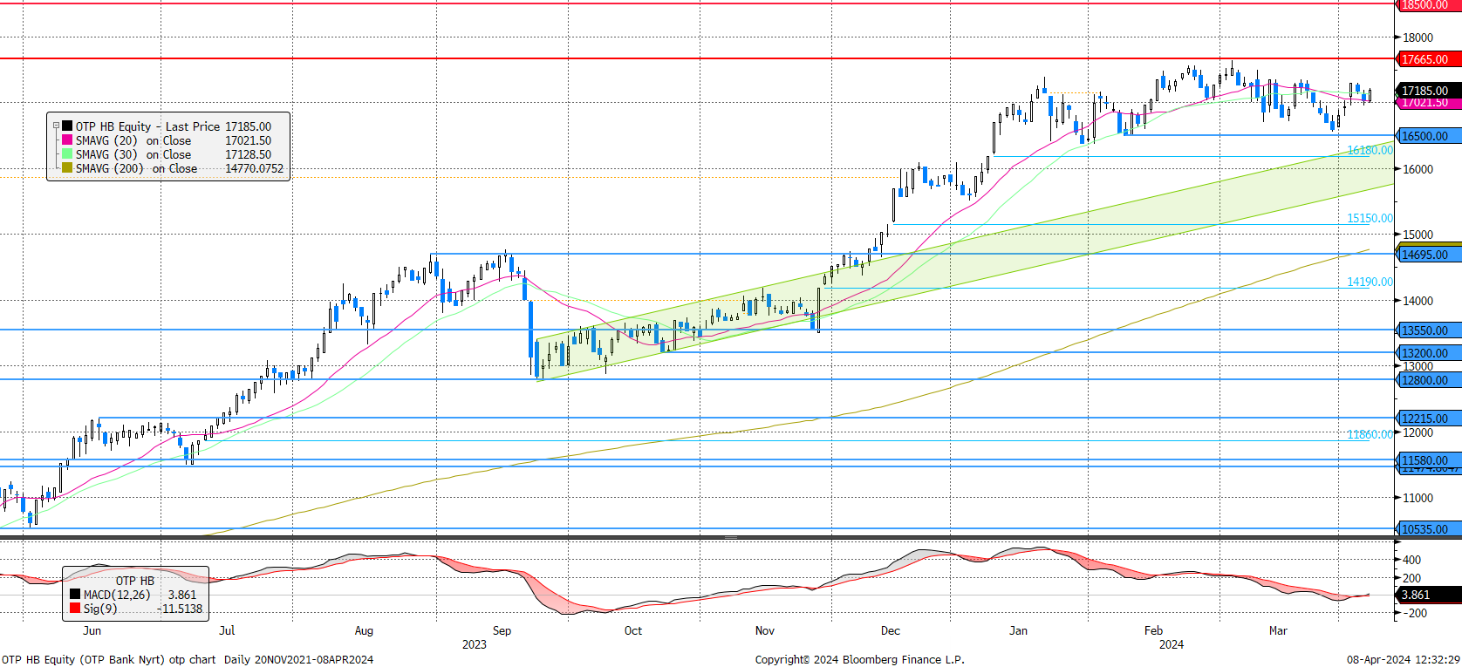Click SMAVG (20) on Close legend row

(167, 140)
